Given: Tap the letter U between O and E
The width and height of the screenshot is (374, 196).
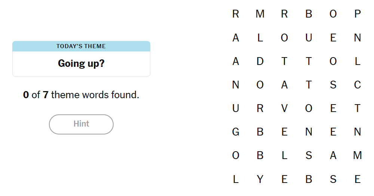Looking at the screenshot, I should (x=309, y=38).
